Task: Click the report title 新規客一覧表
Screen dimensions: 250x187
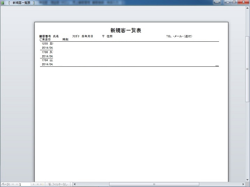Action: 126,30
